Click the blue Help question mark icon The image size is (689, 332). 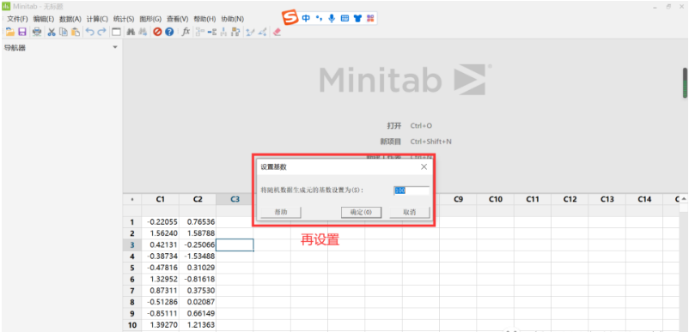click(x=169, y=32)
